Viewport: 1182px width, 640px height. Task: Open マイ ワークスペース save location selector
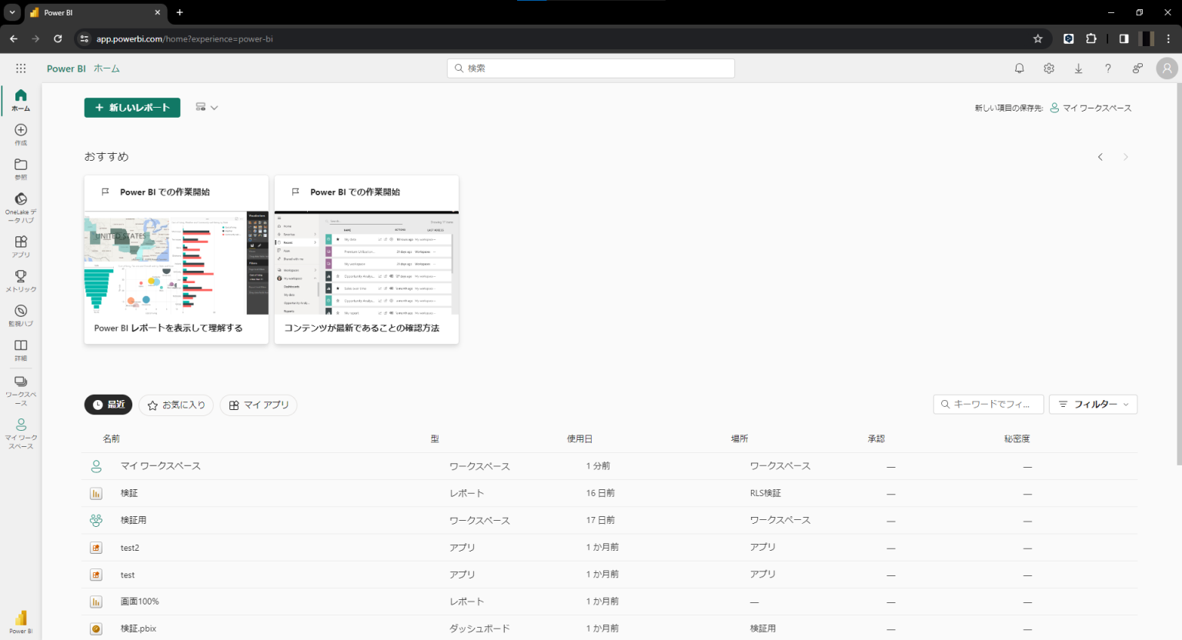(1090, 108)
